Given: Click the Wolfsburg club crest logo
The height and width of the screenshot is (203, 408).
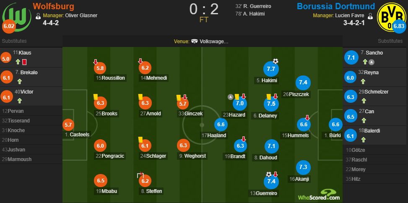Looking at the screenshot, I should 17,17.
